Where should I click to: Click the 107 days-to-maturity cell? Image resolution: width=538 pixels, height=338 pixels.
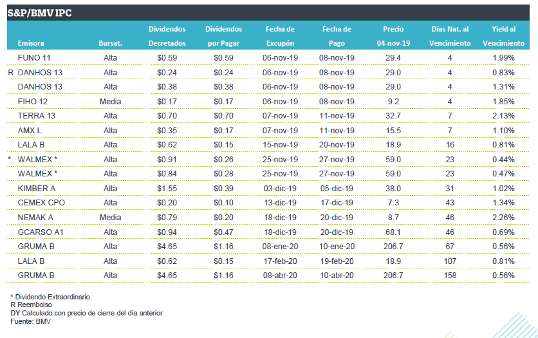pos(450,261)
